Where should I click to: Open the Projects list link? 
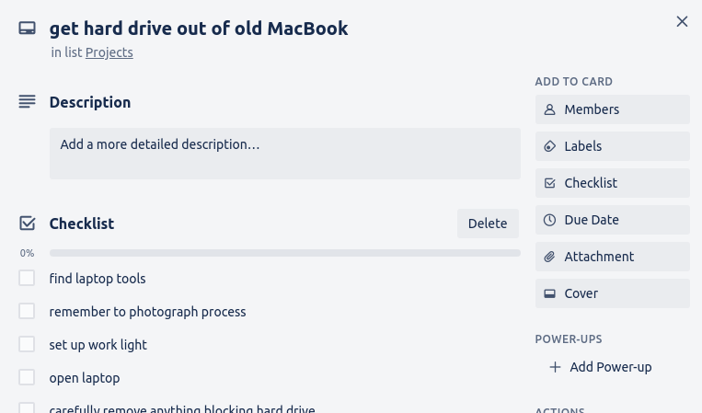[x=109, y=52]
